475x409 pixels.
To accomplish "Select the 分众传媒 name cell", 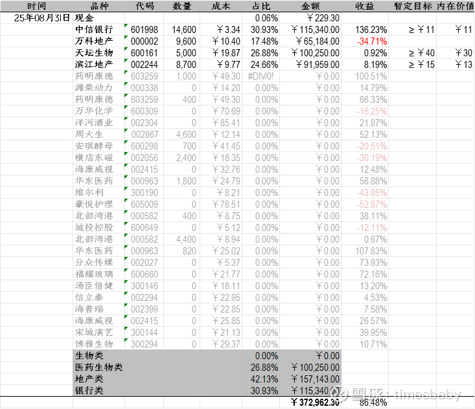I will (98, 263).
